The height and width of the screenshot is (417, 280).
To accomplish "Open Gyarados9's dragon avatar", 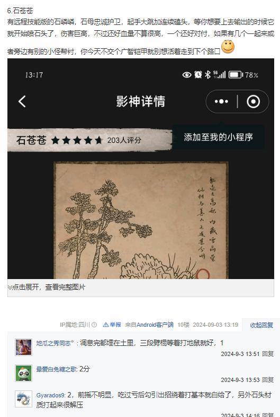I will [24, 399].
